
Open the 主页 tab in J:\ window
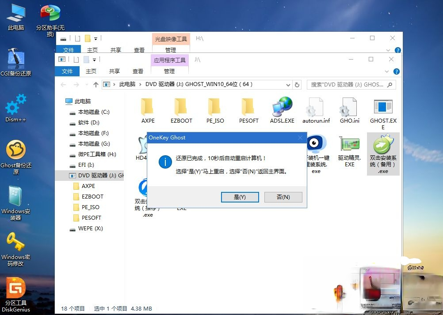(x=91, y=71)
